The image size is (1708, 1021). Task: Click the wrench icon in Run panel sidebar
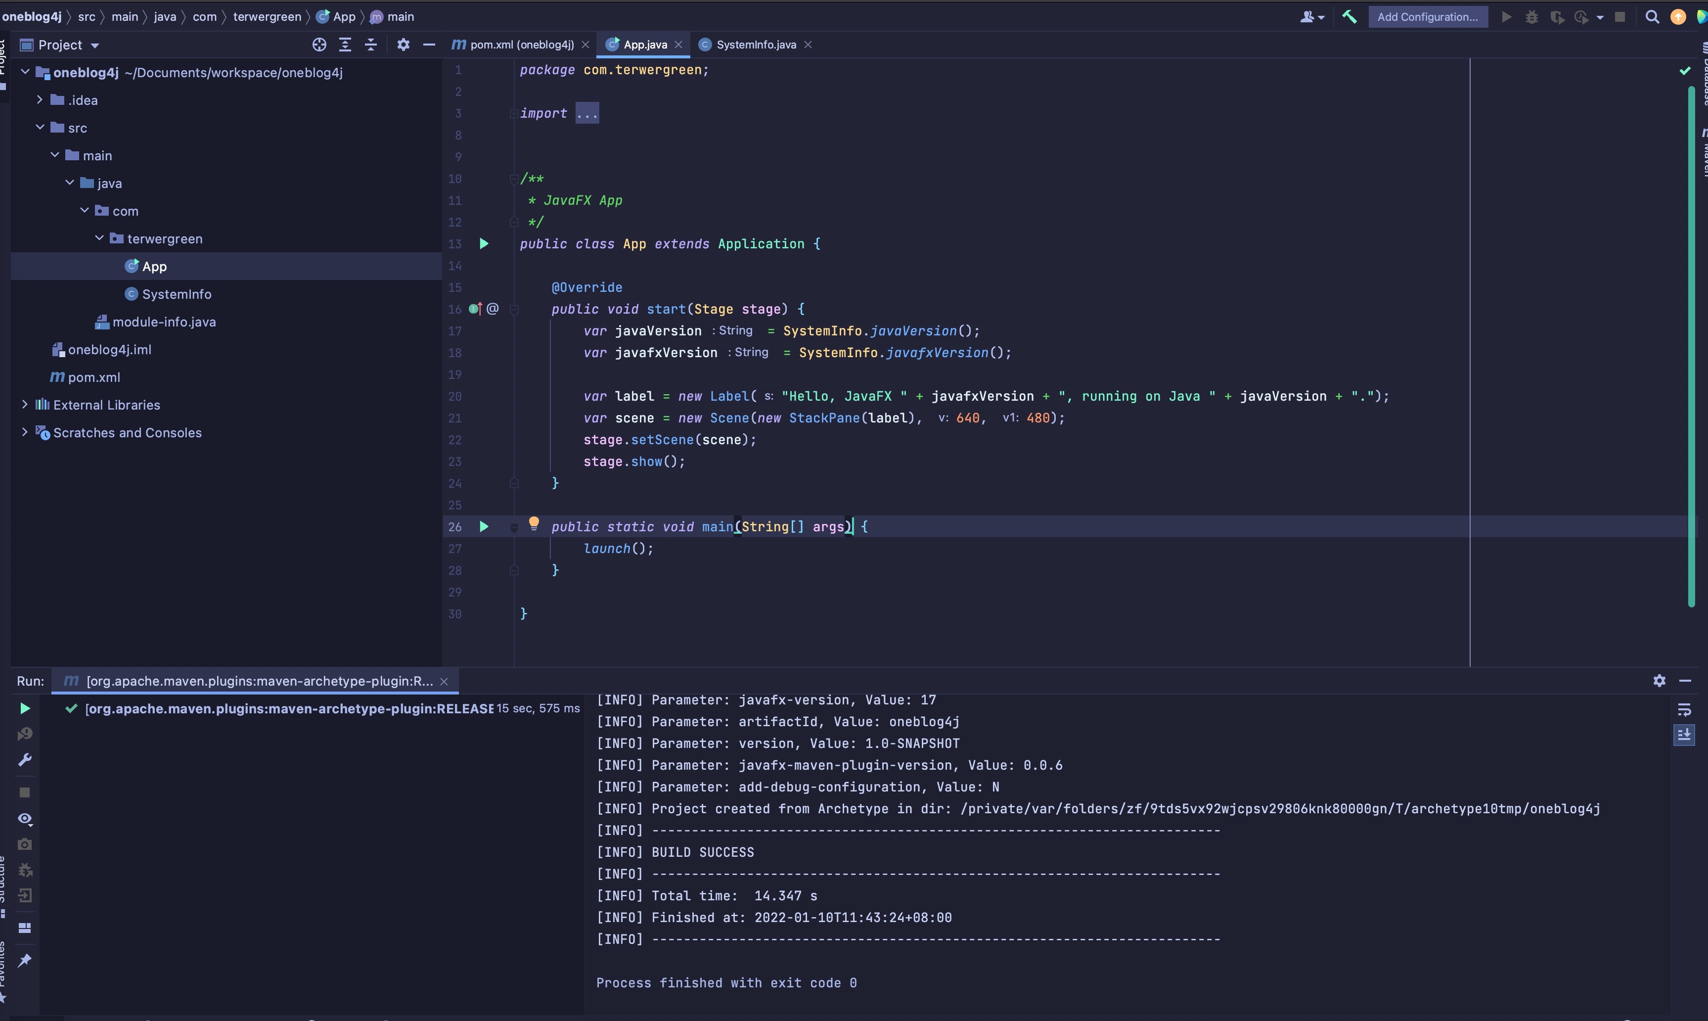coord(25,759)
